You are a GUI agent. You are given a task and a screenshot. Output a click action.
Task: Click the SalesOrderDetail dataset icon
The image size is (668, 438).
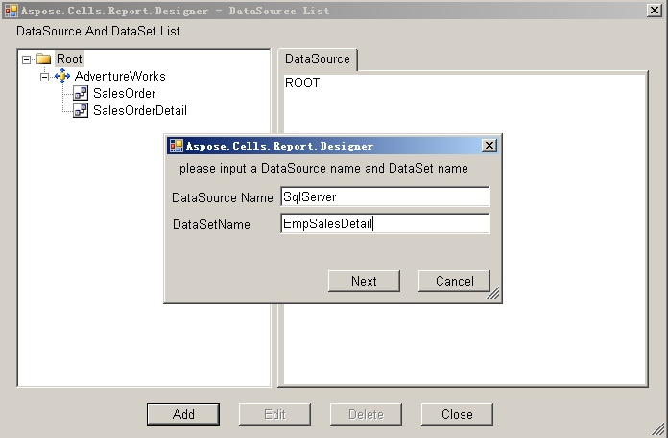[81, 110]
